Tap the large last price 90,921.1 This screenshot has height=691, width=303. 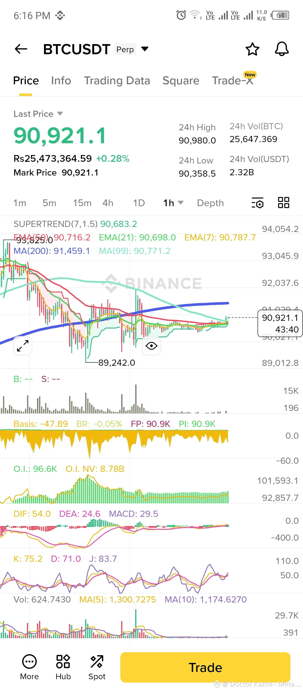click(60, 136)
